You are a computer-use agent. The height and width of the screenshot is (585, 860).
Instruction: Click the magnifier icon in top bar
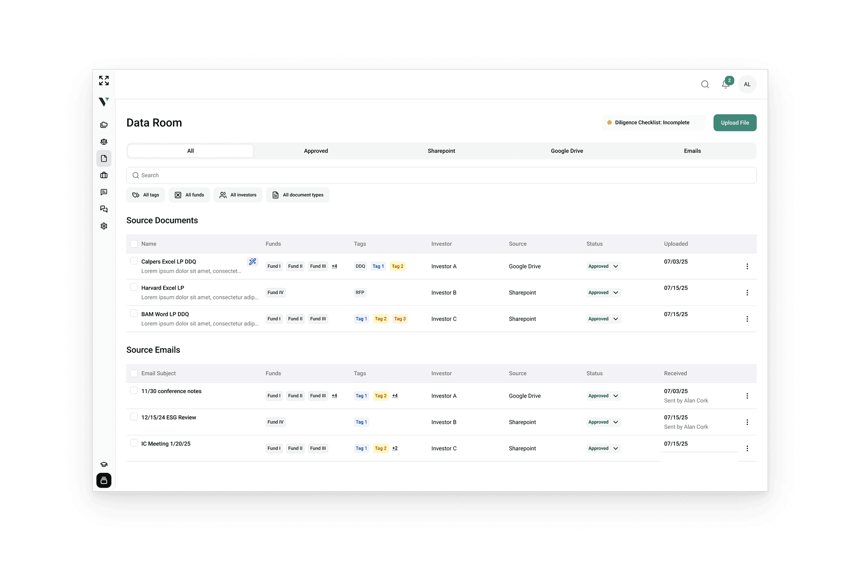pyautogui.click(x=705, y=84)
